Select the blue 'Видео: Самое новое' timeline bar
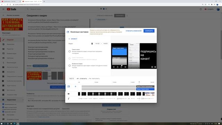222x125 pixels. [145, 89]
